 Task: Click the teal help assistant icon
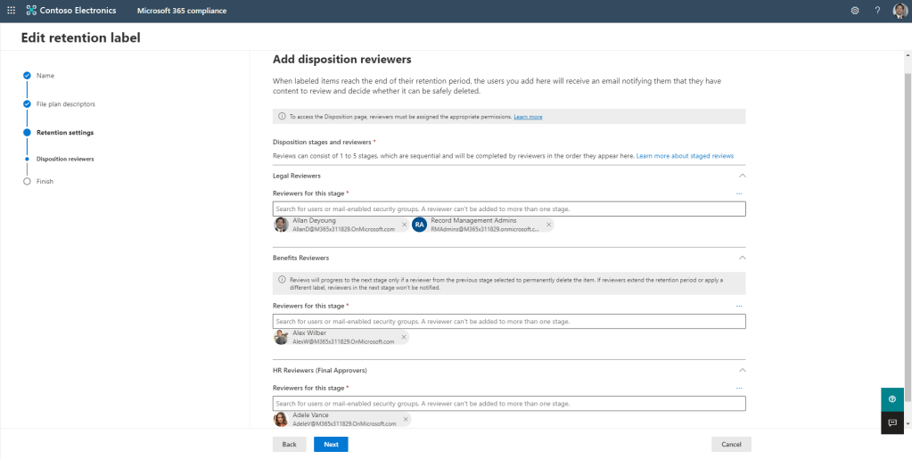(x=892, y=399)
